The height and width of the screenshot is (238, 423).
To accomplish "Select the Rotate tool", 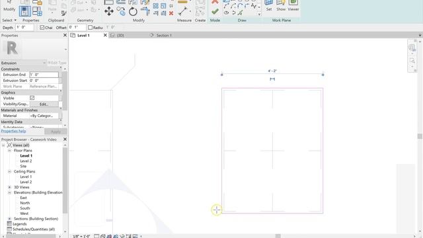I will coord(133,12).
